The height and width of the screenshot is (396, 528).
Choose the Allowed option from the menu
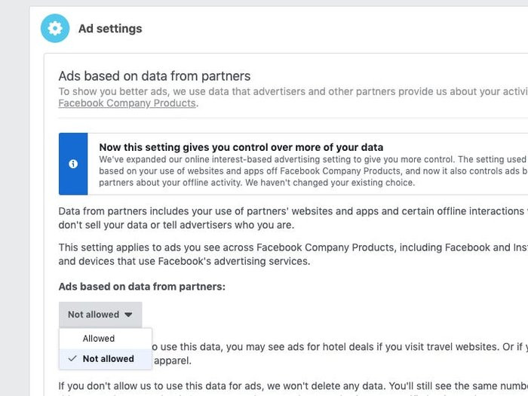(x=99, y=339)
